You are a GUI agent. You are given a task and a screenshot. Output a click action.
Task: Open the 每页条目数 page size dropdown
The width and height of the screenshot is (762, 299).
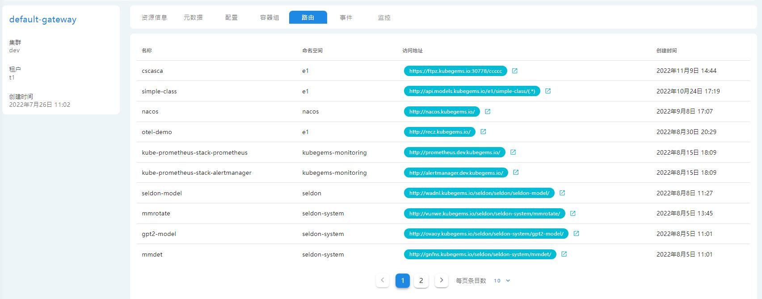pyautogui.click(x=502, y=281)
